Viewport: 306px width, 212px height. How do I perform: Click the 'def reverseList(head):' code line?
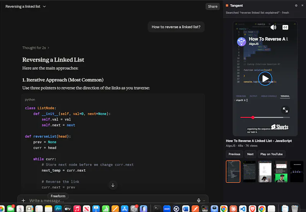(48, 137)
